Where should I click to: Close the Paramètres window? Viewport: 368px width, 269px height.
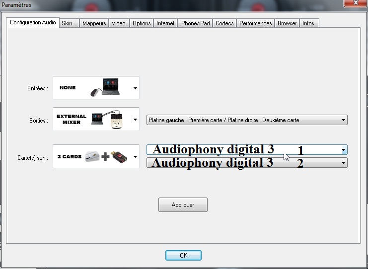[355, 3]
